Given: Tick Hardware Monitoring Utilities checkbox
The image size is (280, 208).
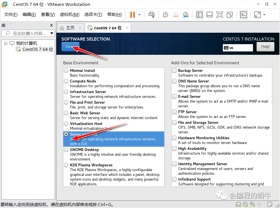Looking at the screenshot, I should coord(174,138).
